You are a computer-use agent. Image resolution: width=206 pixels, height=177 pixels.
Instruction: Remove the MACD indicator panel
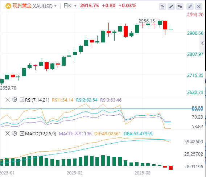point(8,133)
